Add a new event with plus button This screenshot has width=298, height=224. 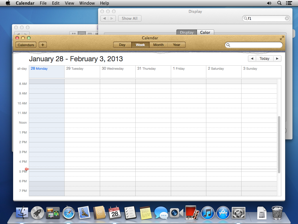[x=43, y=45]
